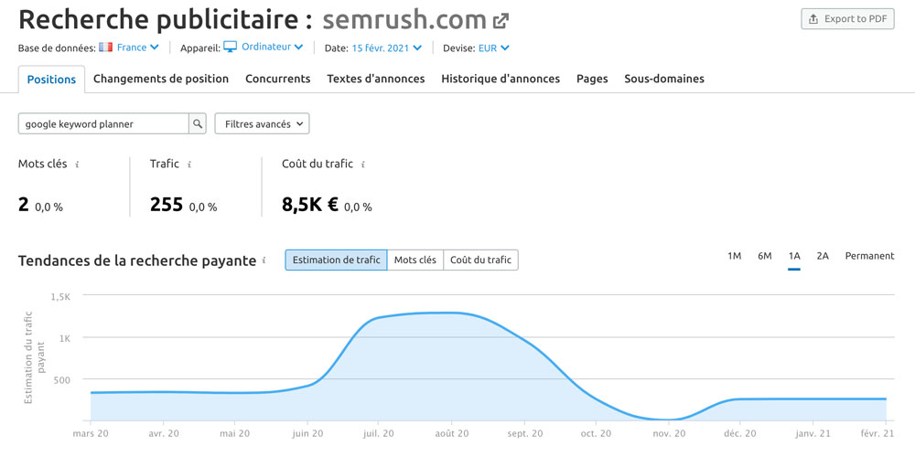Open the EUR currency dropdown

click(494, 48)
